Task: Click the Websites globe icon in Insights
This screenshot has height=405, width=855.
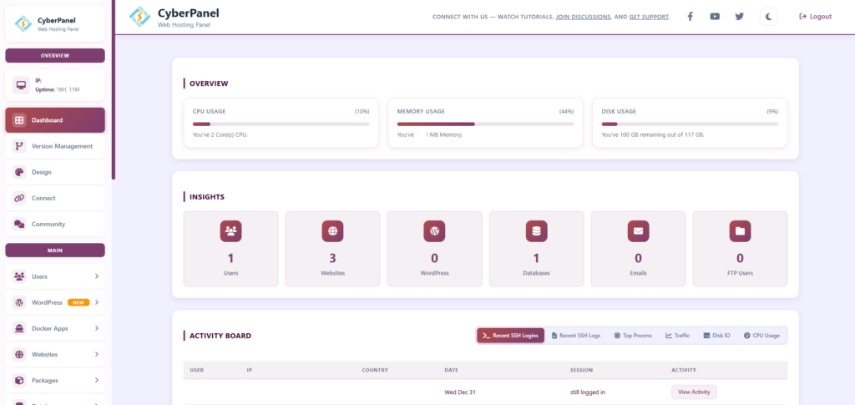Action: click(332, 231)
